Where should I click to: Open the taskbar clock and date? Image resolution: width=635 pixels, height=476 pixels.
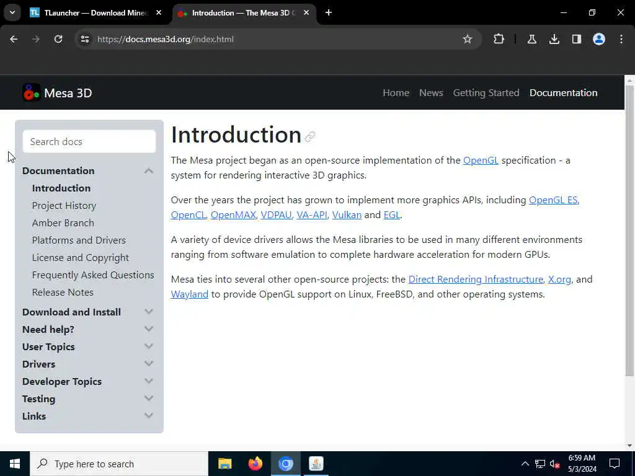(582, 464)
